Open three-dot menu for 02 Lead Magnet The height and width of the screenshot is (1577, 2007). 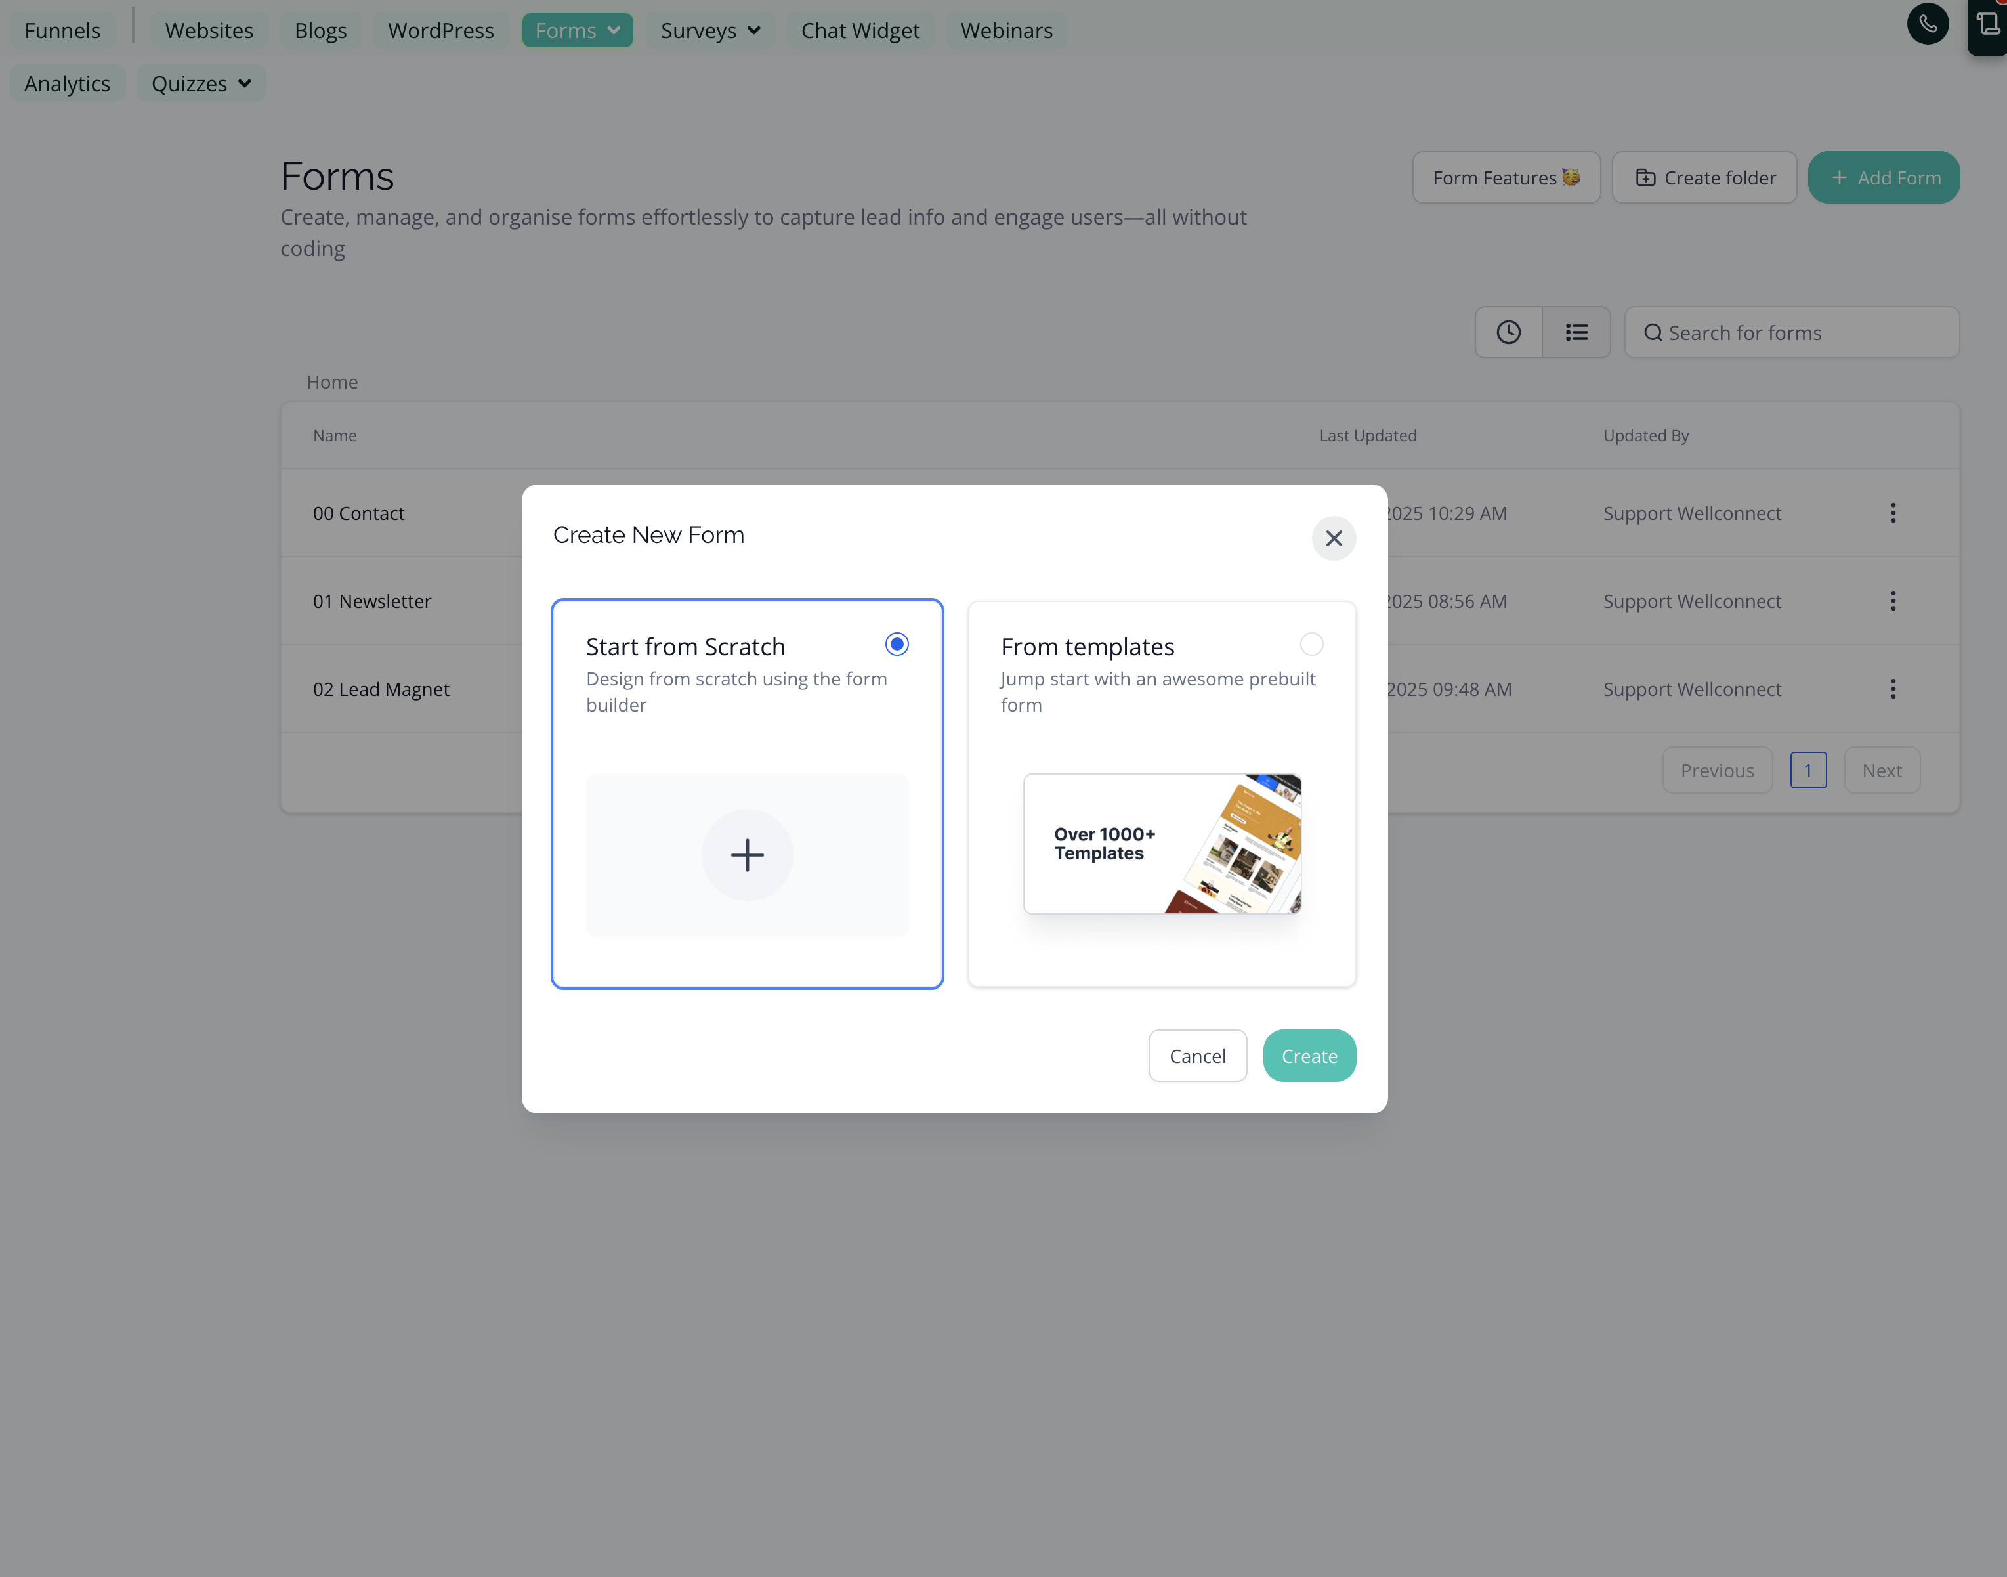tap(1893, 689)
